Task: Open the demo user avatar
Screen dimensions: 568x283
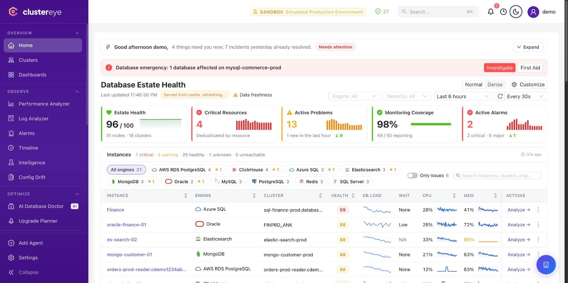Action: click(x=533, y=12)
